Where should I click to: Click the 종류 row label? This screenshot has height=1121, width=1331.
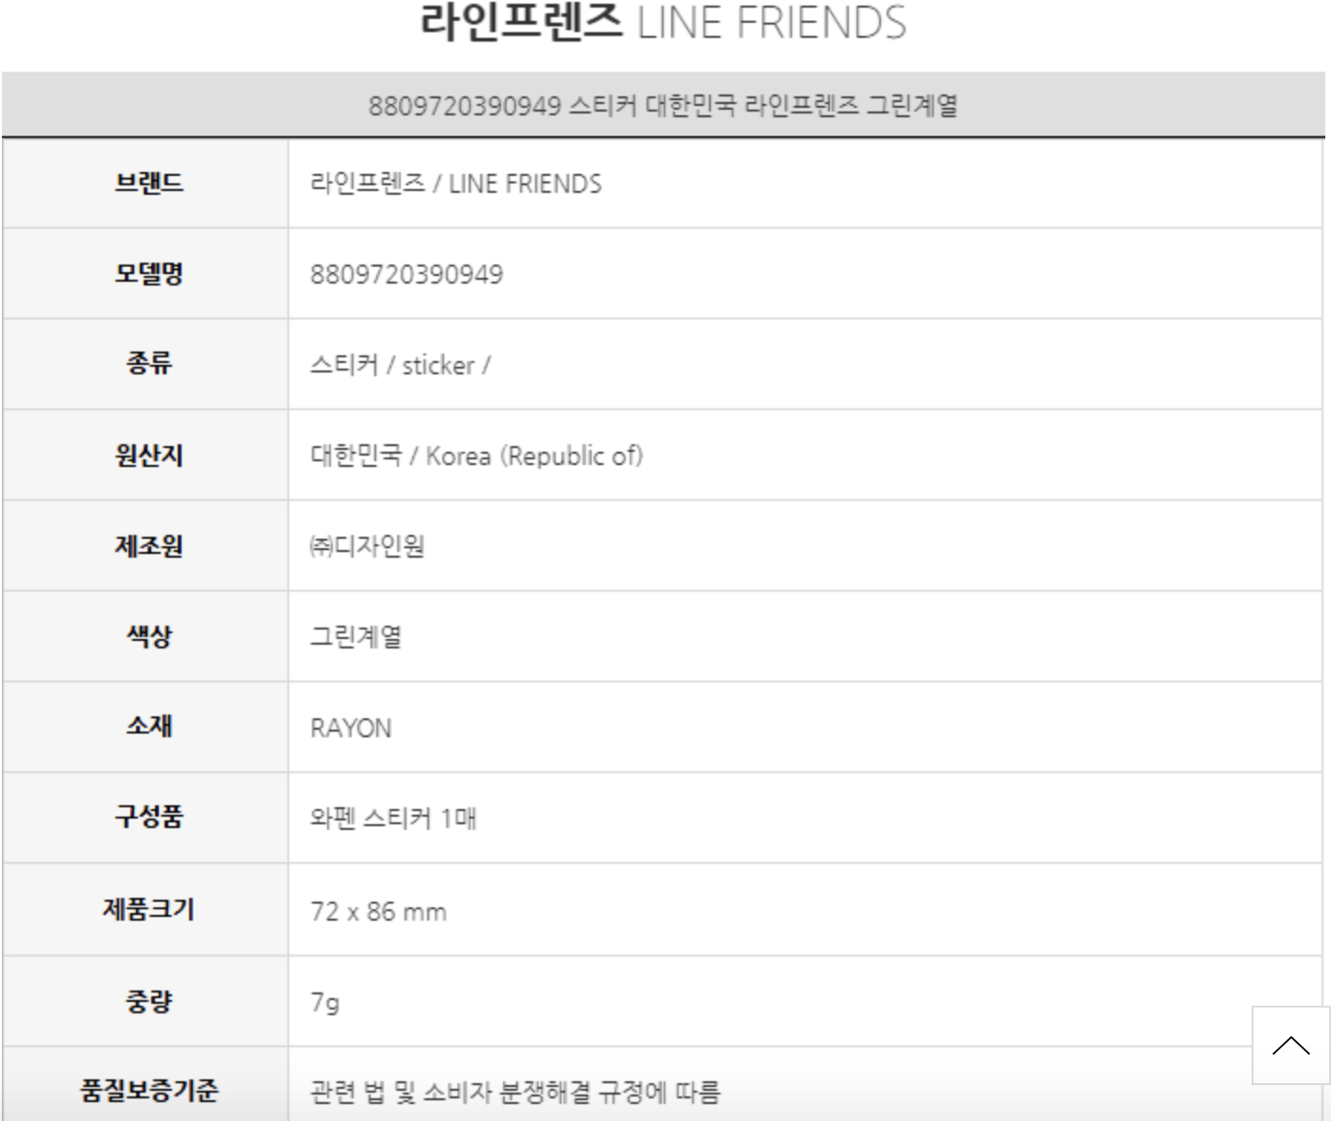(148, 364)
